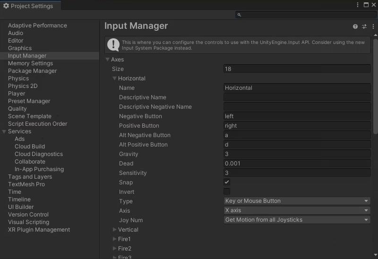Select the Editor settings category
The height and width of the screenshot is (259, 378).
(16, 41)
